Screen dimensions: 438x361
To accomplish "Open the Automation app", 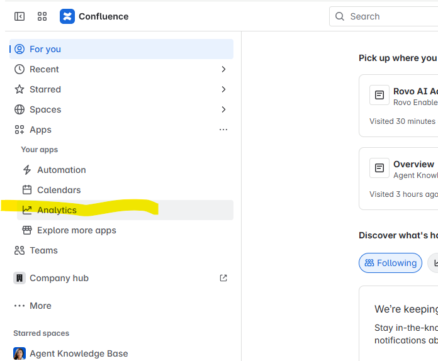I will tap(61, 170).
